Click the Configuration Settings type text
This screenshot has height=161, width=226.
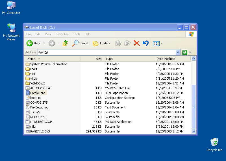120,98
